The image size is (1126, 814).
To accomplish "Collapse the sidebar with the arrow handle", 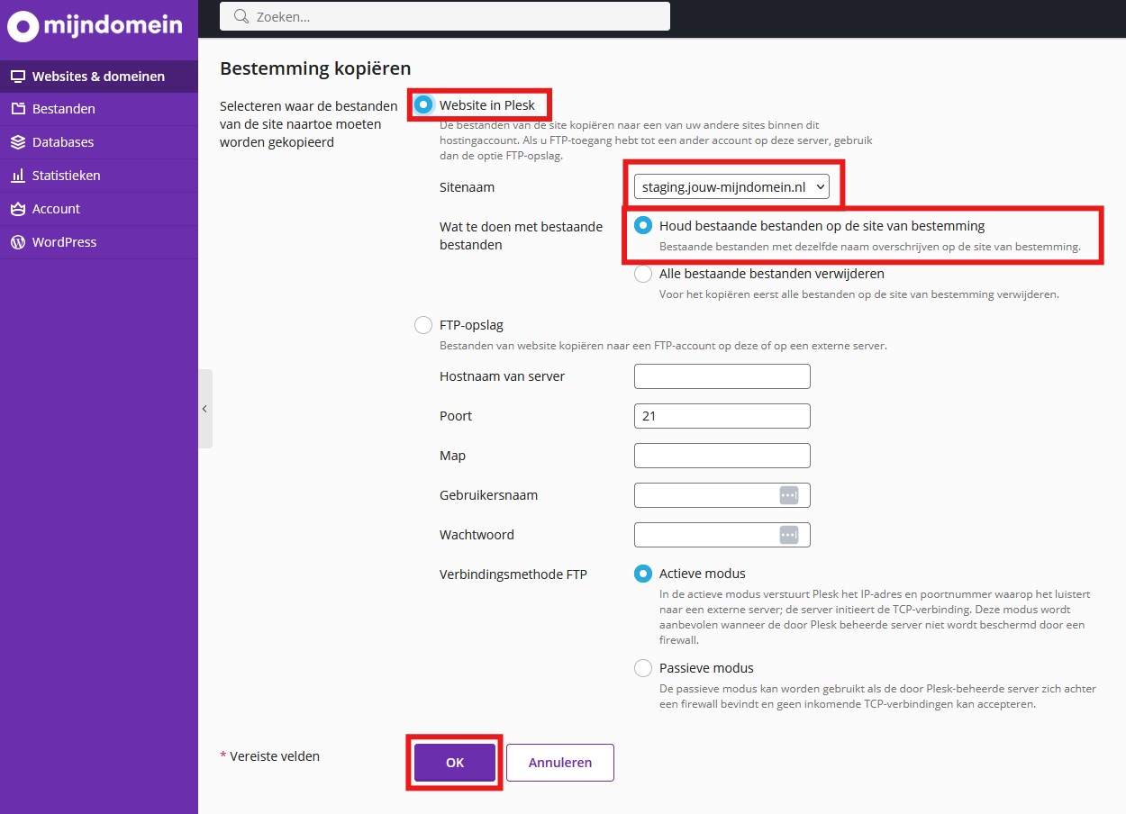I will point(204,409).
